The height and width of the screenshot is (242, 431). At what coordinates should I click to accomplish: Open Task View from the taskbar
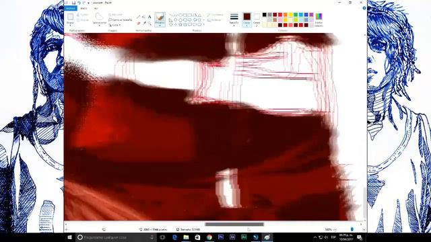pyautogui.click(x=162, y=237)
